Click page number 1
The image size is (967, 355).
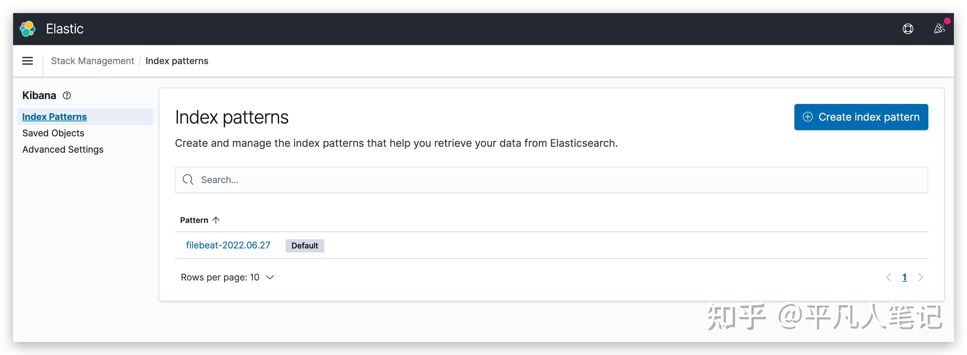coord(904,278)
